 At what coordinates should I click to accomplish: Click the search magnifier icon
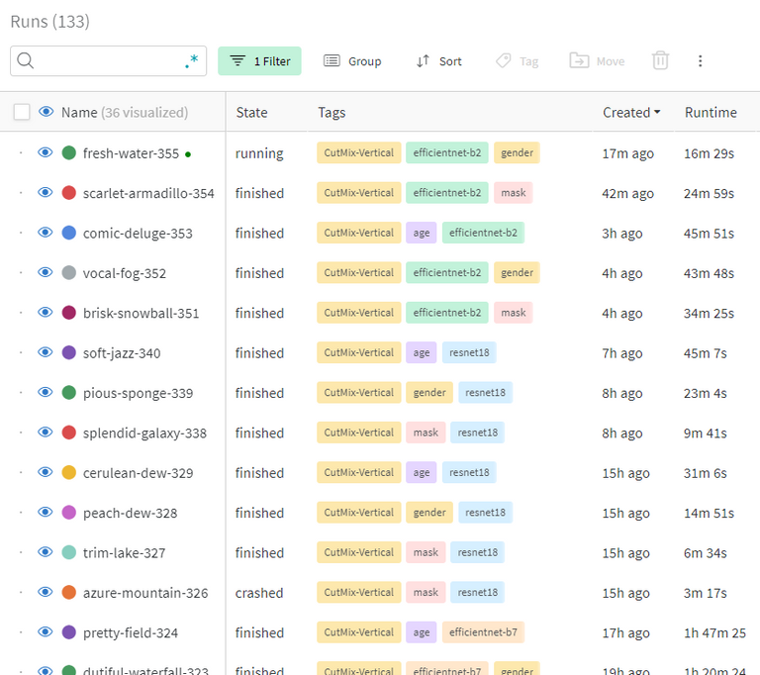(25, 60)
